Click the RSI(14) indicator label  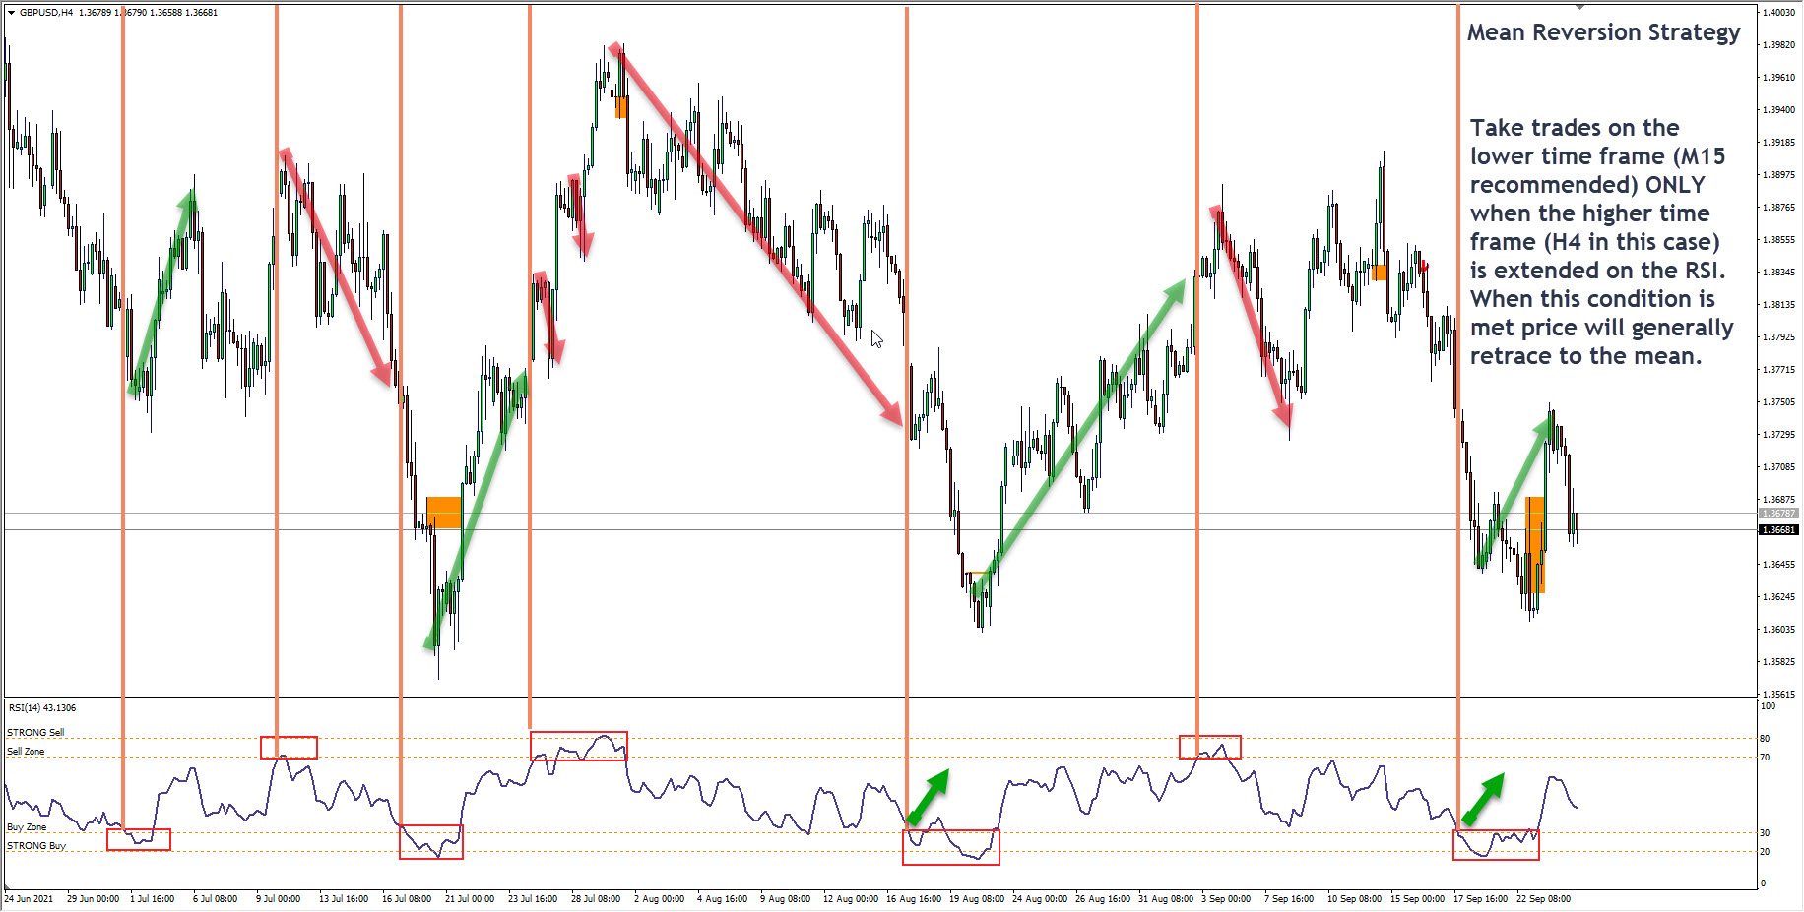click(41, 708)
